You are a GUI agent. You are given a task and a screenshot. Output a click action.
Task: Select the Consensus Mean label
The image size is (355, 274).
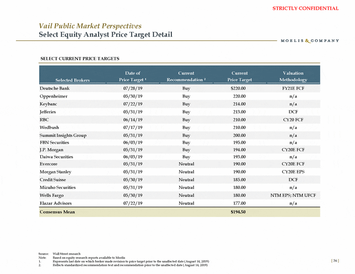[x=57, y=212]
